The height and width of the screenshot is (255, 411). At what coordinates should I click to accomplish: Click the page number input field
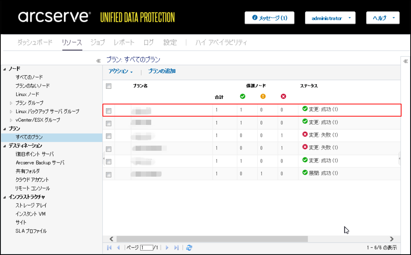[146, 247]
